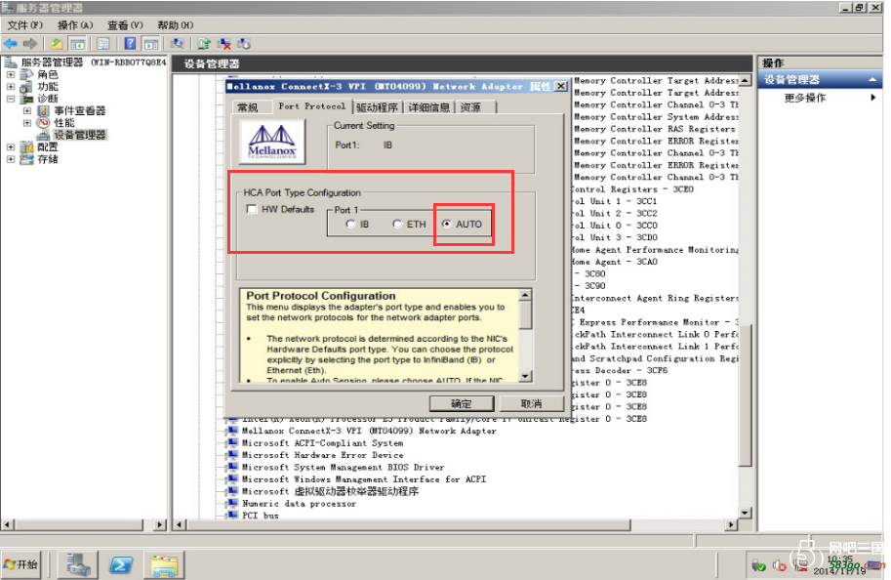Click the 存储 storage icon in tree

(26, 159)
